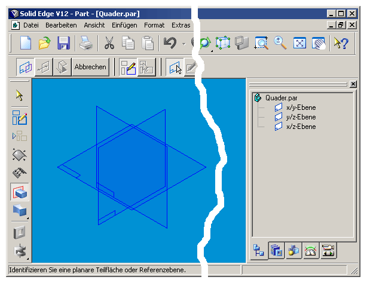This screenshot has height=283, width=367.
Task: Click the rotate view icon
Action: (205, 43)
